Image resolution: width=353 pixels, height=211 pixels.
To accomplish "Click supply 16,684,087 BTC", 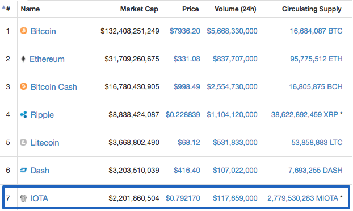I will tap(316, 31).
